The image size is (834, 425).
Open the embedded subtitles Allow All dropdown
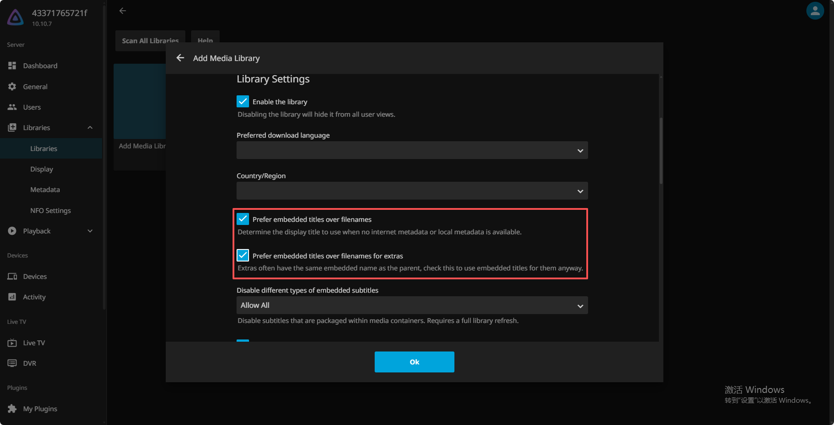point(412,306)
